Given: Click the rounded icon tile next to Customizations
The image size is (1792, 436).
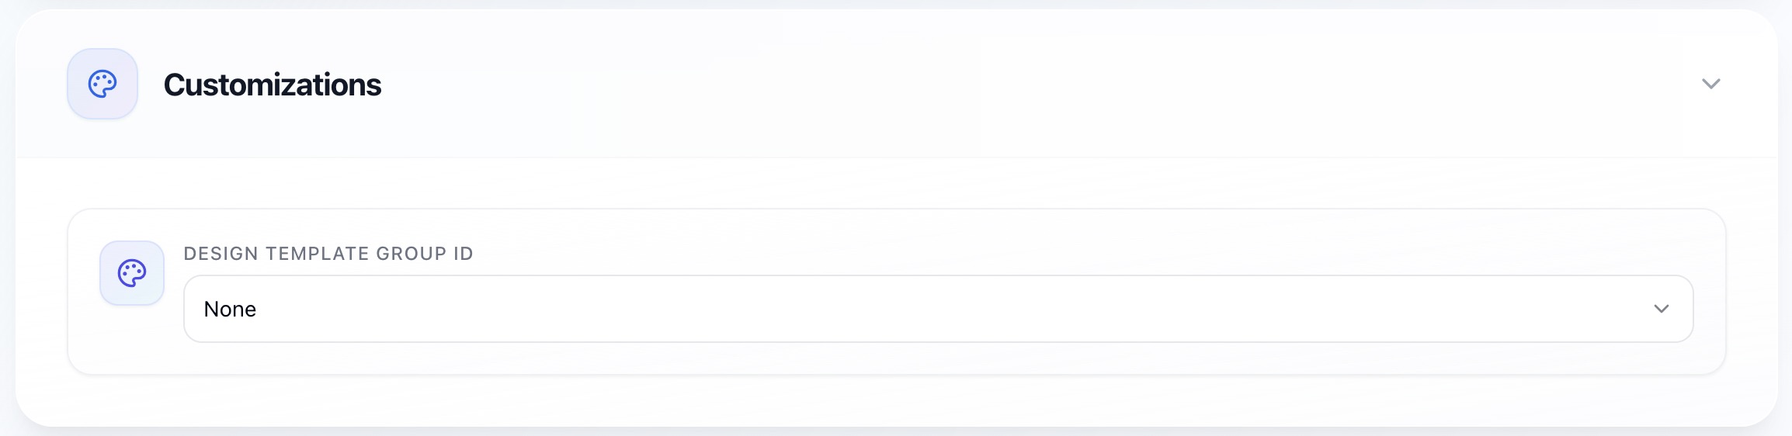Looking at the screenshot, I should point(102,84).
